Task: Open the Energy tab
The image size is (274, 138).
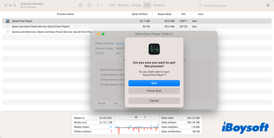Action: coord(136,5)
